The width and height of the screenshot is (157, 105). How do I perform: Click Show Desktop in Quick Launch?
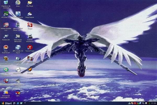click(14, 103)
